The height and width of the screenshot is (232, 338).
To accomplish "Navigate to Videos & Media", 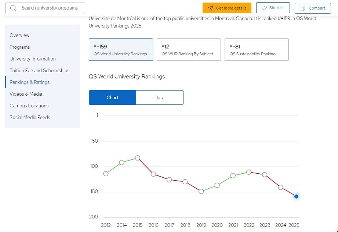I will pyautogui.click(x=26, y=94).
